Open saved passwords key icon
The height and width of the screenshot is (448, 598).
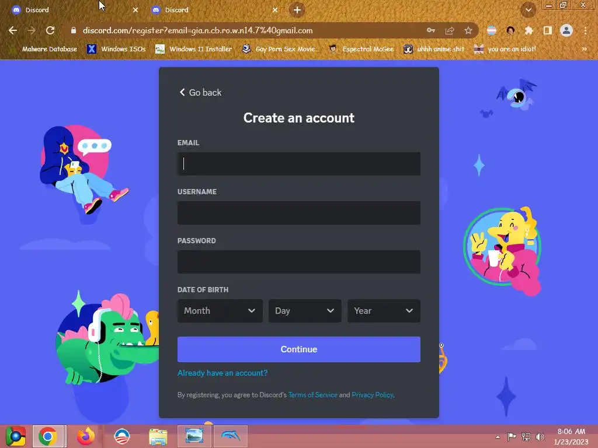pos(431,30)
